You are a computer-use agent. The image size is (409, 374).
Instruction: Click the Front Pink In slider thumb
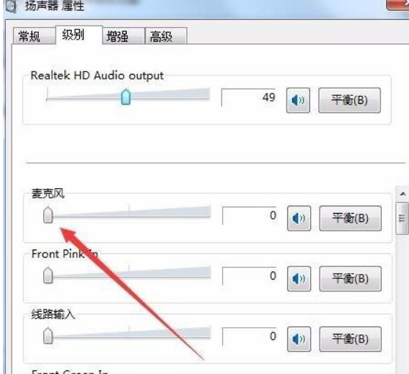[48, 275]
